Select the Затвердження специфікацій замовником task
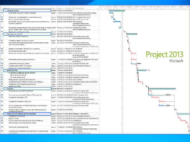Screen dimensions: 190x142 [22, 80]
